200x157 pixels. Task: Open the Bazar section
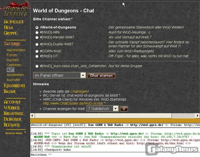point(10,91)
